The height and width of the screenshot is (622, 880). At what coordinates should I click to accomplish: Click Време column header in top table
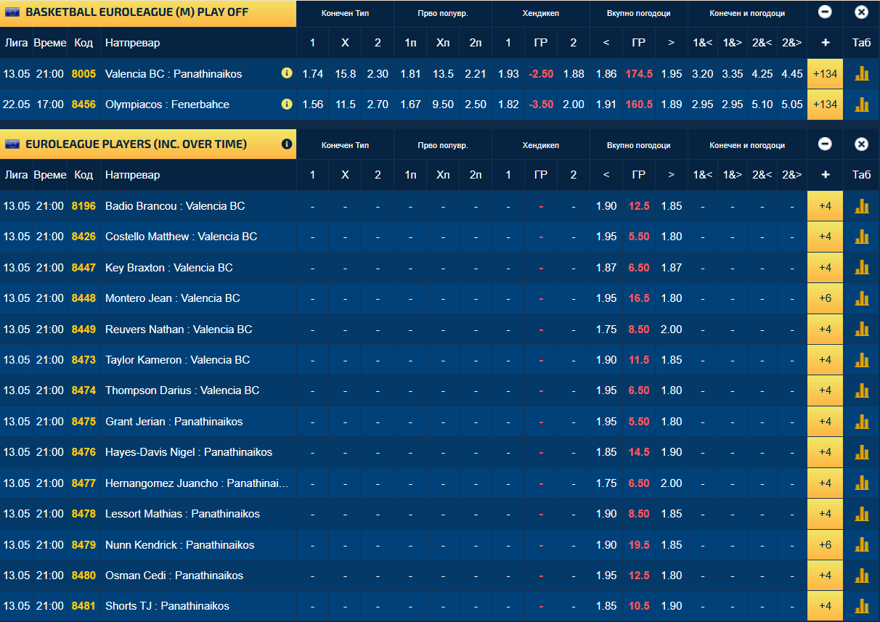click(50, 43)
